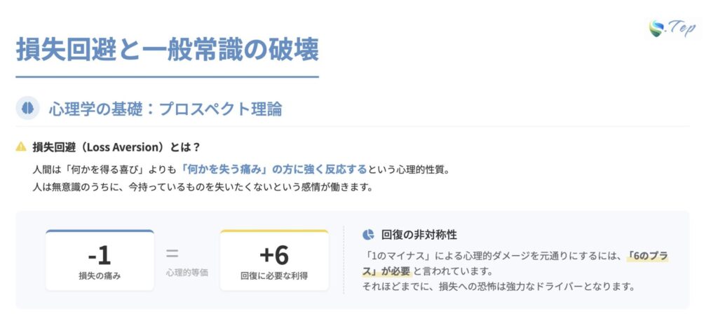
Task: Click the sentence starting with 「1のマイナス」による
Action: [491, 256]
